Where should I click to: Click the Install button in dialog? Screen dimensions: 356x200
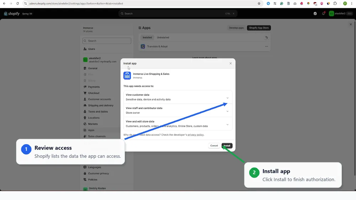(x=227, y=146)
